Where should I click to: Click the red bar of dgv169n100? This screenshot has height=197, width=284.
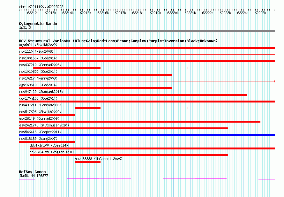click(x=95, y=88)
